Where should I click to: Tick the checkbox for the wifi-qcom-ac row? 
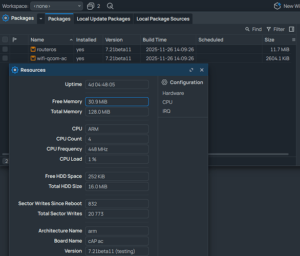[5, 58]
